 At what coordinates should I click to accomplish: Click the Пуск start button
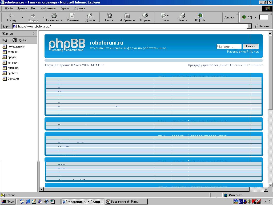tap(8, 202)
